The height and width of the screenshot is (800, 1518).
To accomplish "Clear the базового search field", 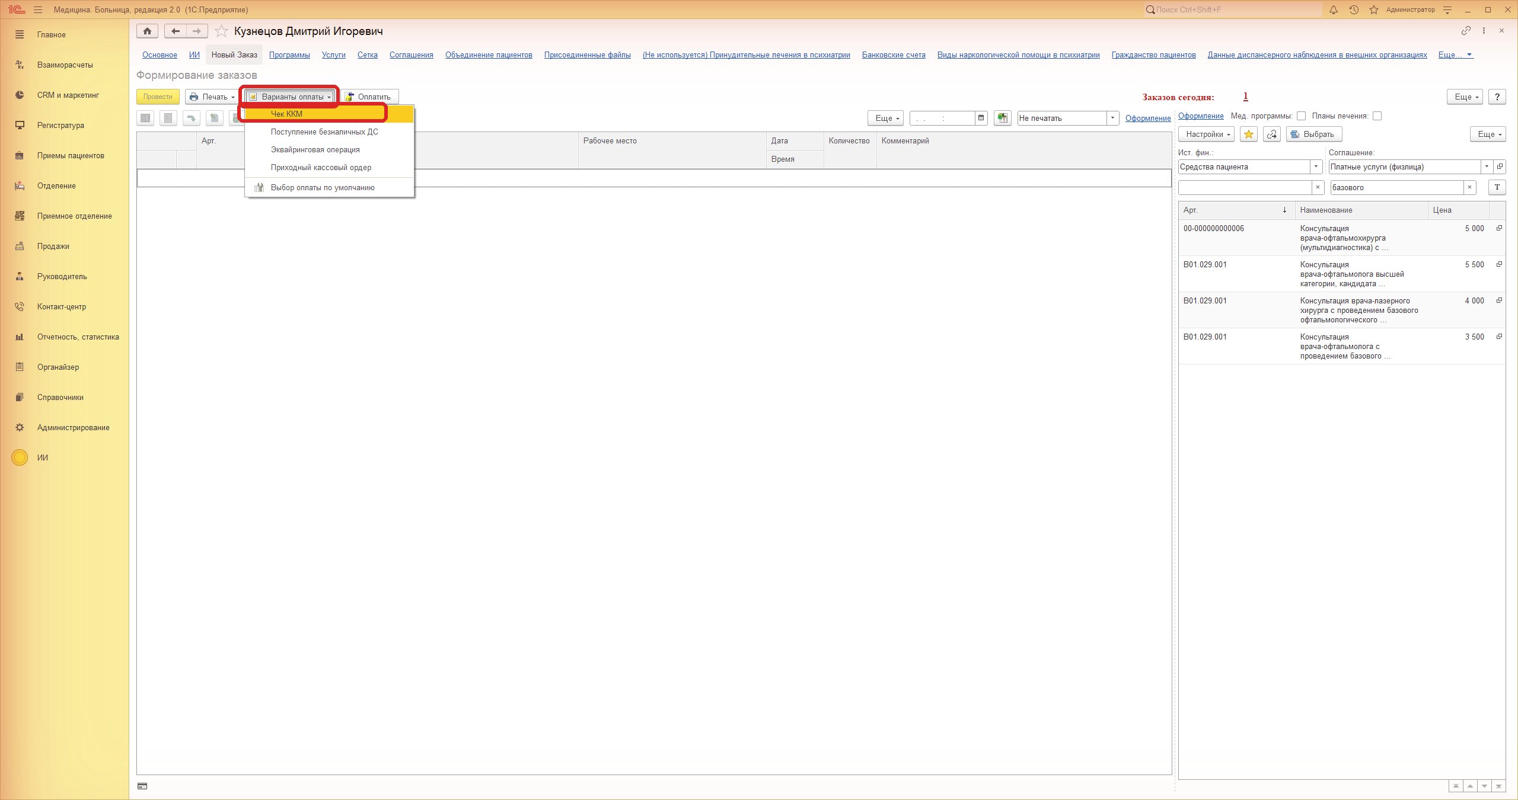I will click(1469, 187).
